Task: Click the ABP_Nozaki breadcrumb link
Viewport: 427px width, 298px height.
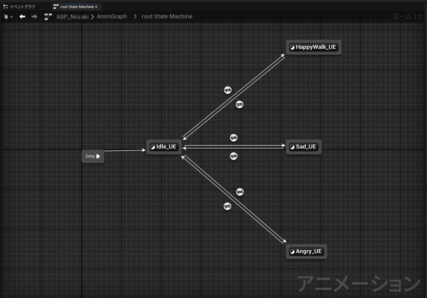Action: pos(72,17)
